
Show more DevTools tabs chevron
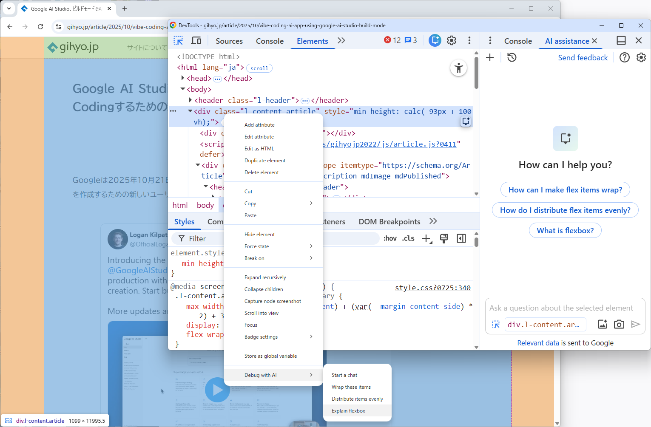pyautogui.click(x=341, y=41)
